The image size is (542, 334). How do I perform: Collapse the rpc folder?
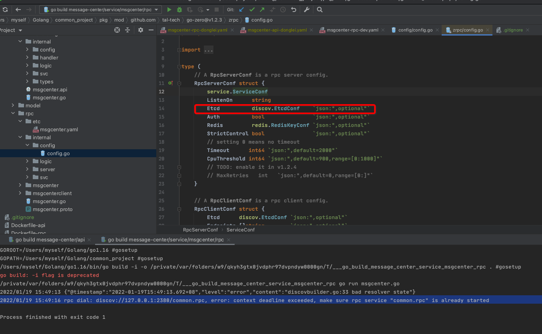click(13, 113)
